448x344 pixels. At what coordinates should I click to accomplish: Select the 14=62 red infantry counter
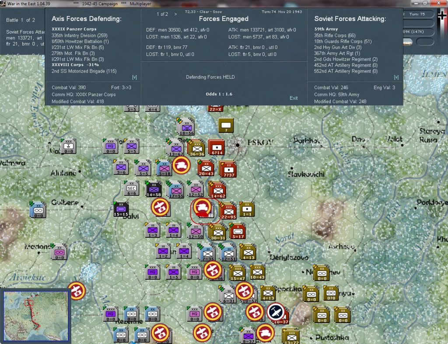218,190
